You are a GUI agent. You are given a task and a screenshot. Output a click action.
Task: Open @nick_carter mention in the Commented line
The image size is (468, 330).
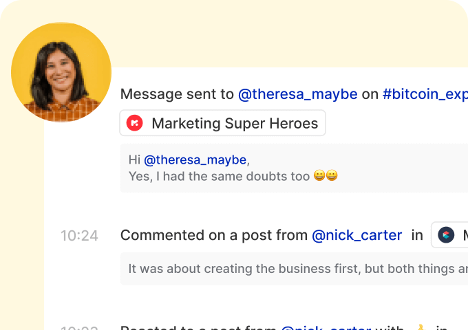pyautogui.click(x=357, y=235)
